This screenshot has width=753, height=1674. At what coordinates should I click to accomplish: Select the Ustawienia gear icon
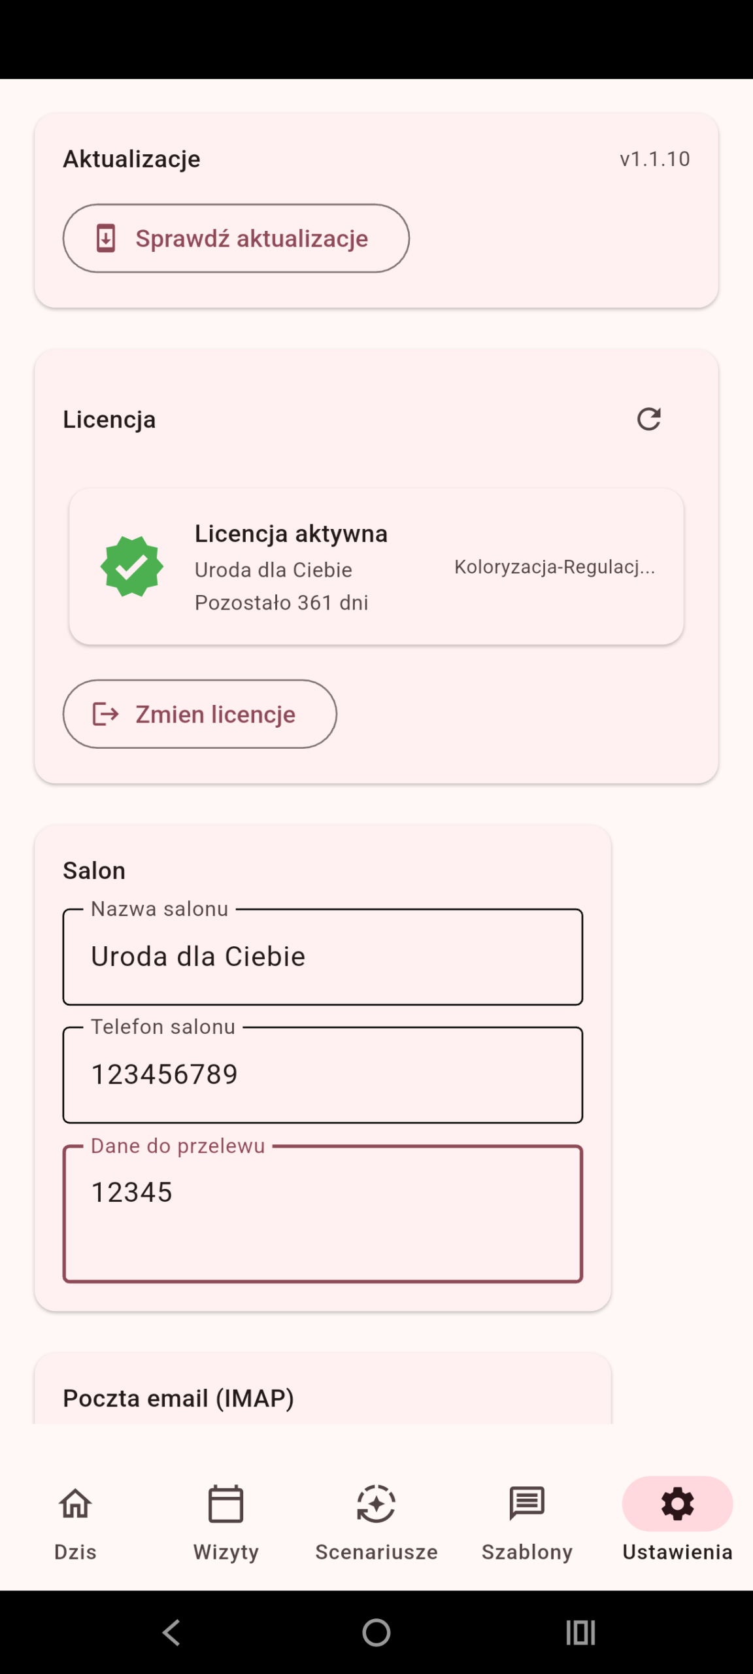(677, 1503)
